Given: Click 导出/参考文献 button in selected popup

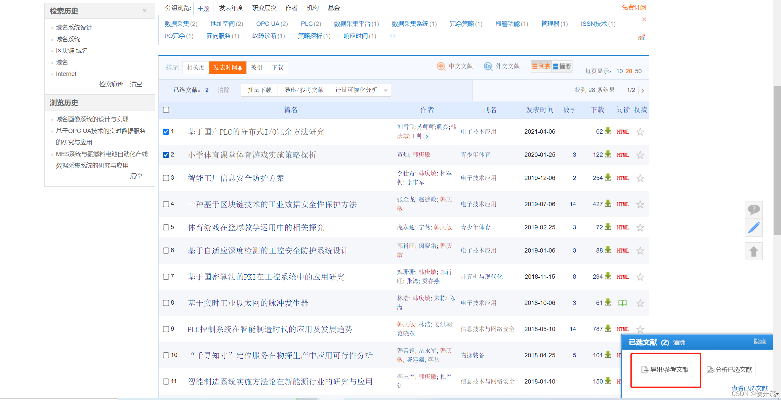Looking at the screenshot, I should pyautogui.click(x=665, y=369).
